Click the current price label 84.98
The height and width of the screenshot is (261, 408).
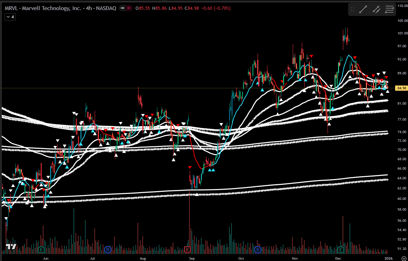click(x=401, y=88)
